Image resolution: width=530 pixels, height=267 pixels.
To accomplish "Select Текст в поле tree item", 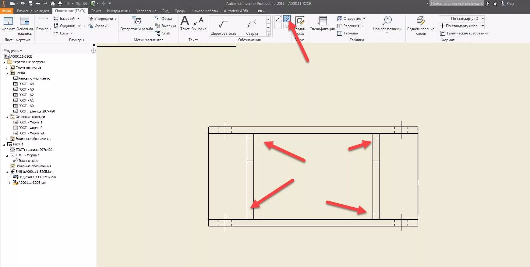I will pos(26,161).
